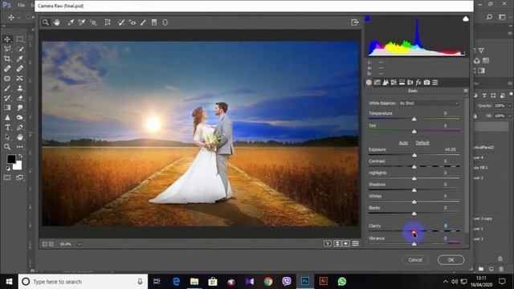Click the Windows search box
This screenshot has width=514, height=289.
(83, 282)
